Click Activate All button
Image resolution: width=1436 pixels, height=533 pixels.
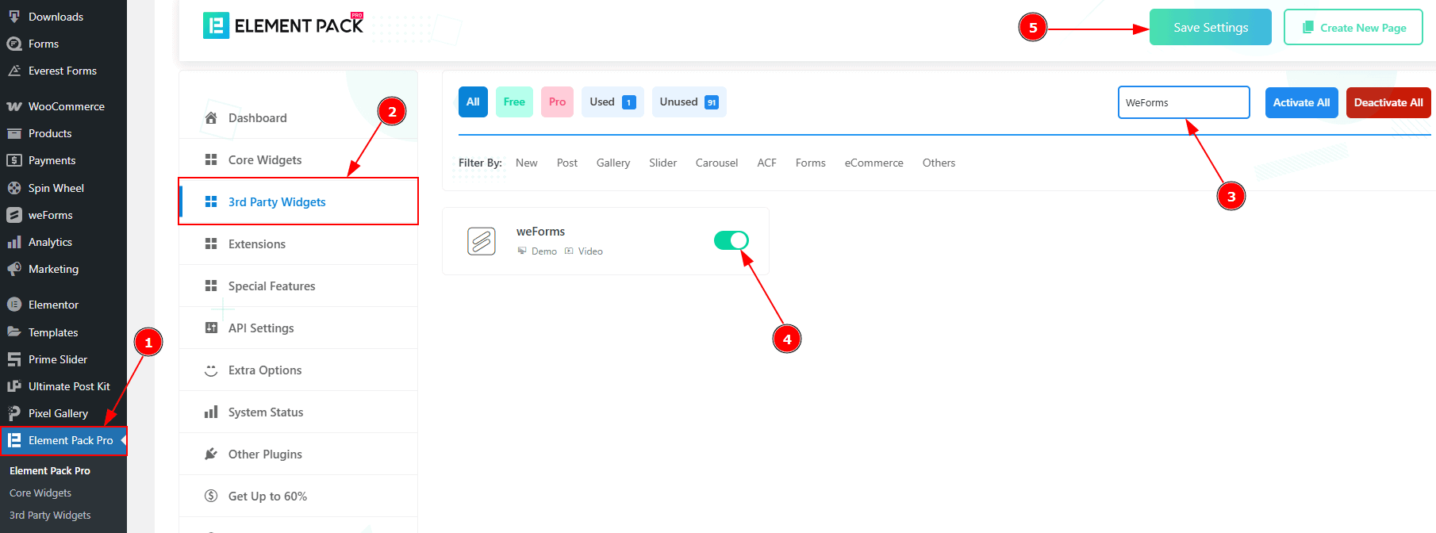[1302, 102]
